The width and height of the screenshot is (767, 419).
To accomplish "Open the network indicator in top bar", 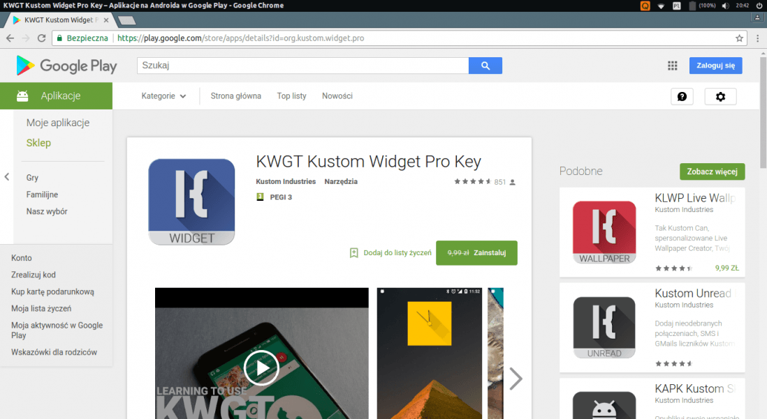I will point(661,6).
